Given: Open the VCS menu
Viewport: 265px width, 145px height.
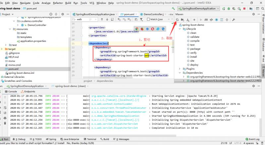Looking at the screenshot, I should tap(92, 3).
